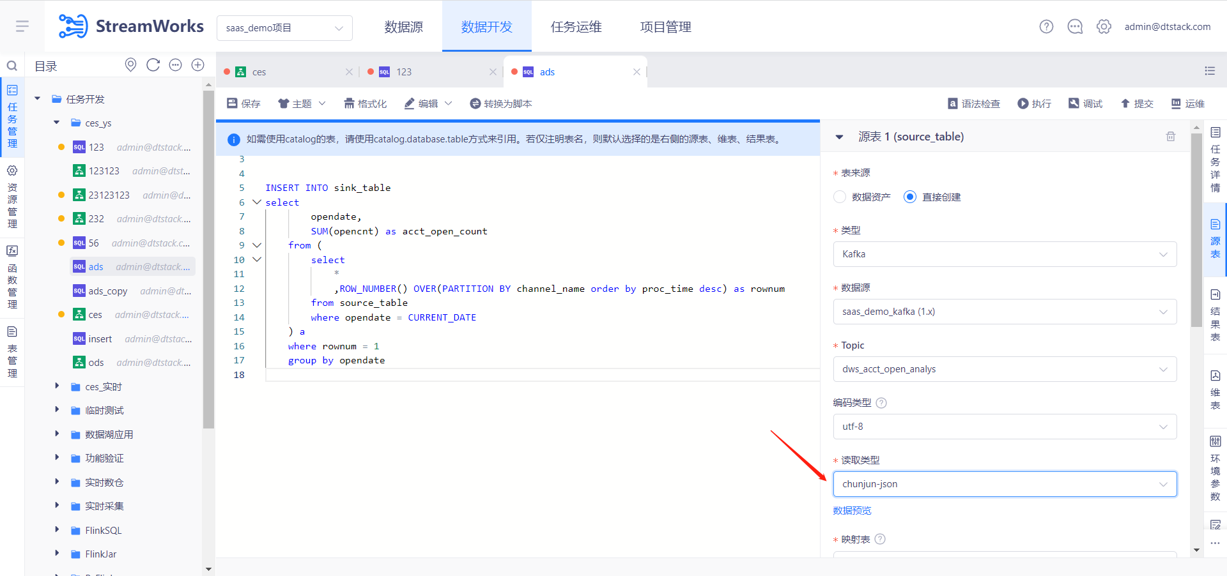This screenshot has height=576, width=1227.
Task: Click 调试 debug button
Action: click(1085, 103)
